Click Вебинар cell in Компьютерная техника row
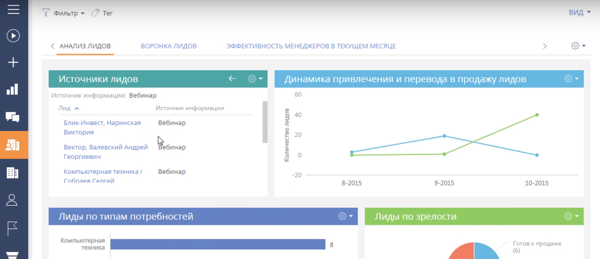This screenshot has width=600, height=259. 172,172
